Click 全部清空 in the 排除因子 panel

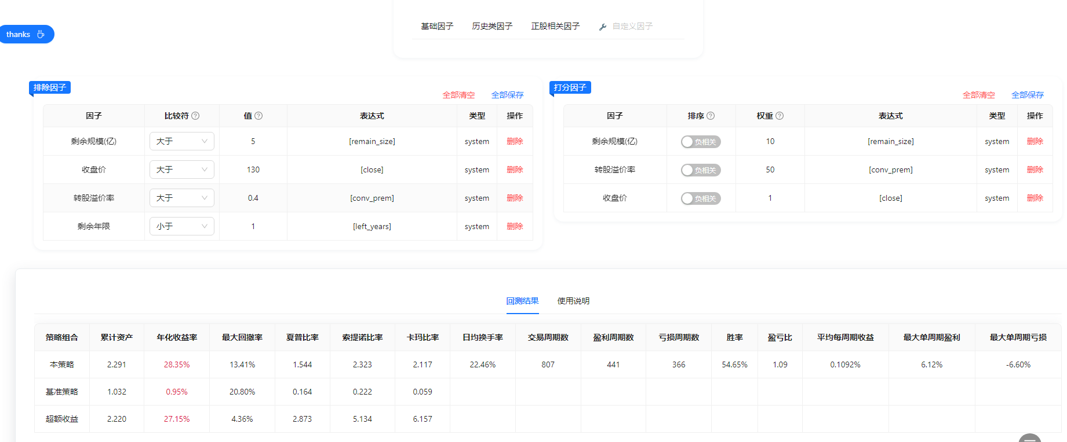click(458, 95)
